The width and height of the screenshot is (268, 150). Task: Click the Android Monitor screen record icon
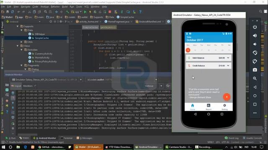pos(7,90)
